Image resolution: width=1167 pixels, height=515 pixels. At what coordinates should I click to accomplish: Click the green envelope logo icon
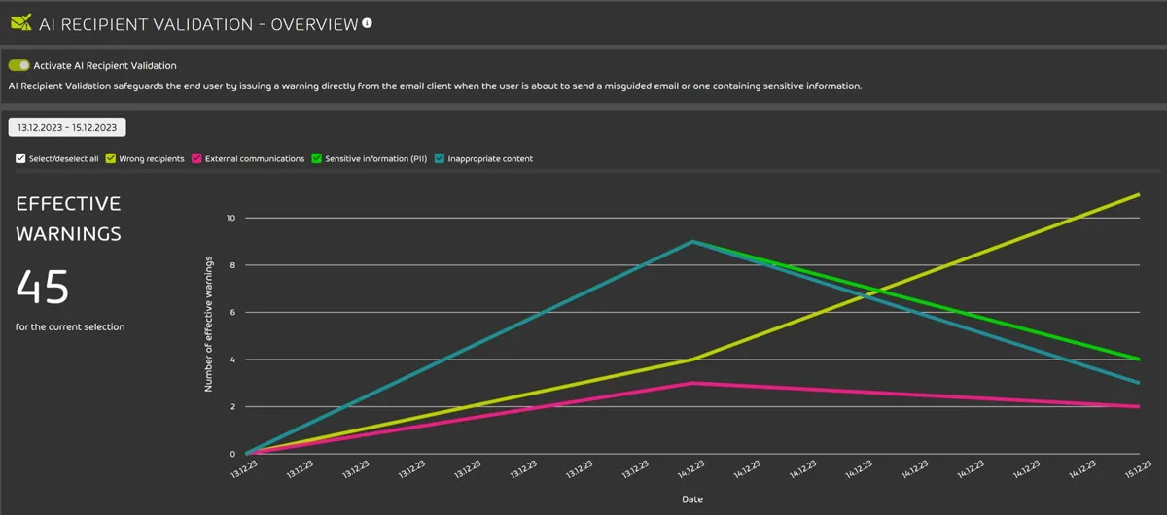20,22
